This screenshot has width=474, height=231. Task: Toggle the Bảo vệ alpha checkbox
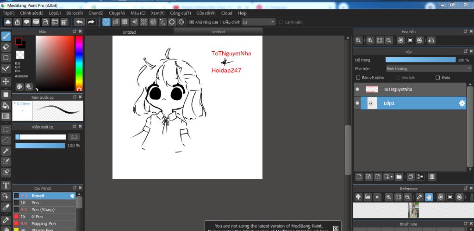pos(358,78)
